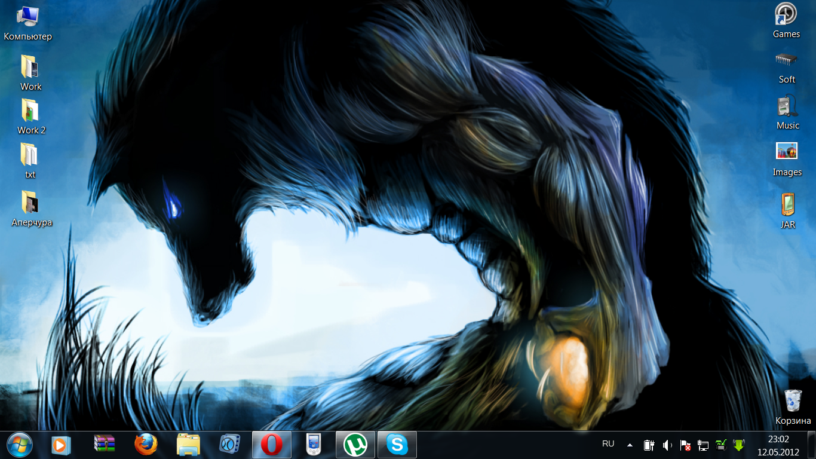Select the Корзина recycle bin icon
The width and height of the screenshot is (816, 459).
[x=793, y=407]
